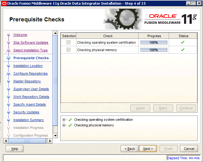Click the sidebar scroll up arrow
203x162 pixels.
[x=55, y=33]
